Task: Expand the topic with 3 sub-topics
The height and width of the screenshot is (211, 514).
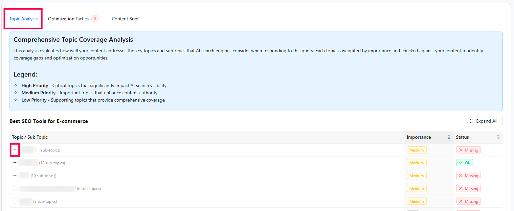Action: point(15,201)
